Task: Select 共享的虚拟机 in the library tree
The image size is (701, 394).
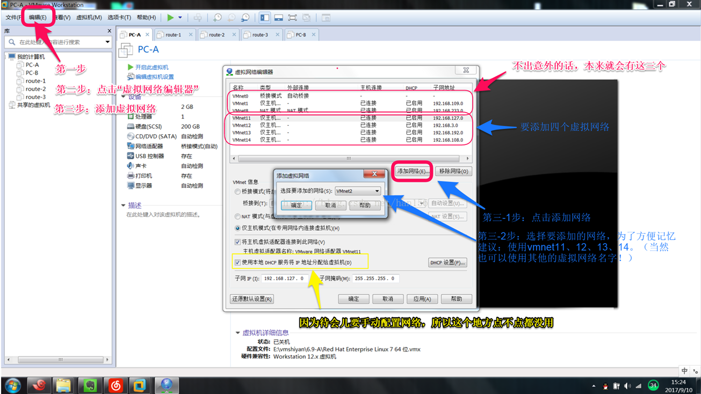Action: point(33,105)
